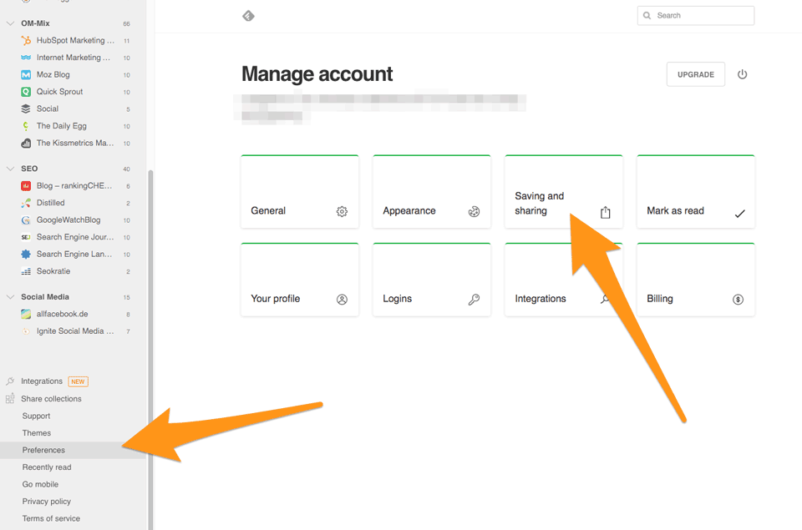
Task: Click in the Search field
Action: click(702, 15)
